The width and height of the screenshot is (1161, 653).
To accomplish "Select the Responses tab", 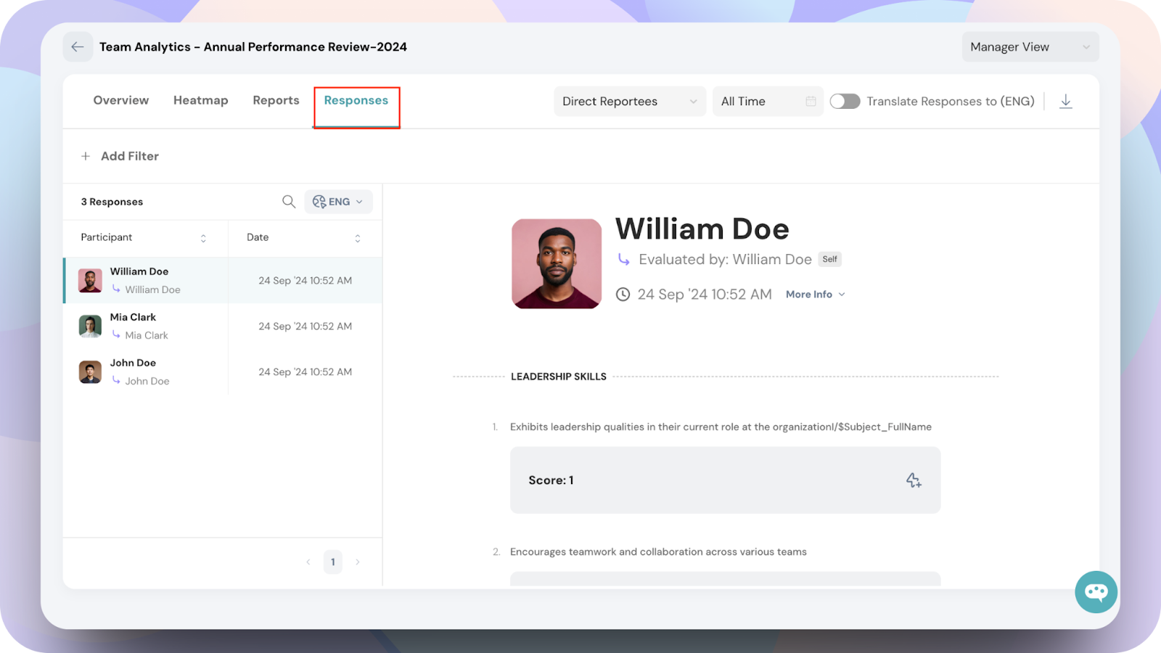I will (356, 100).
